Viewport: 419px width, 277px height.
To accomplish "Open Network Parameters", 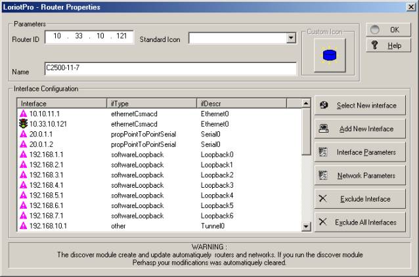I will (359, 176).
